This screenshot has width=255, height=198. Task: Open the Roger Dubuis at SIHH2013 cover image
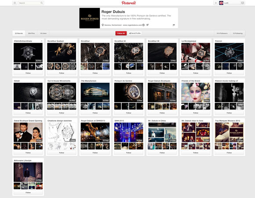coord(95,132)
